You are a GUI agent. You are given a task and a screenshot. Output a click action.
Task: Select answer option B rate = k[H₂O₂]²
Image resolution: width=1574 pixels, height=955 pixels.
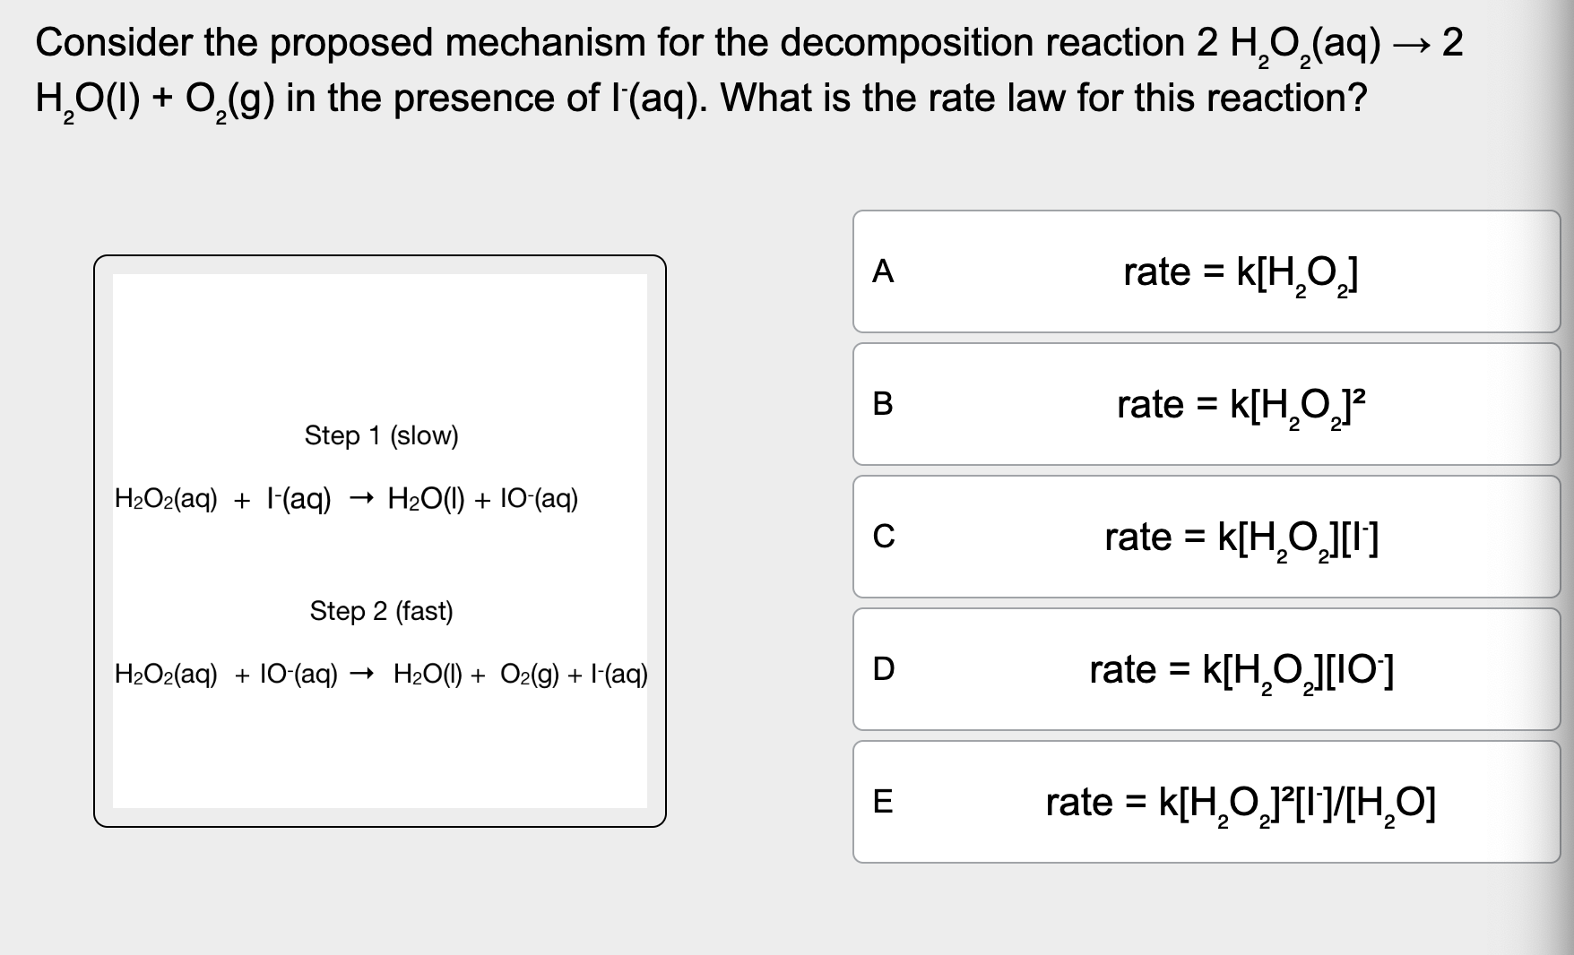1206,405
